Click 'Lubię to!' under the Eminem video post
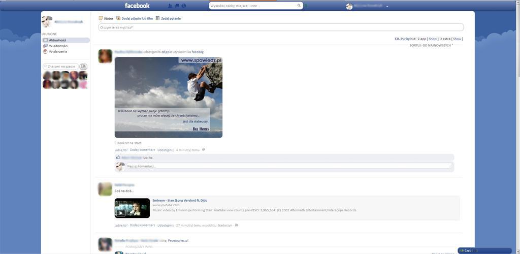 tap(121, 225)
